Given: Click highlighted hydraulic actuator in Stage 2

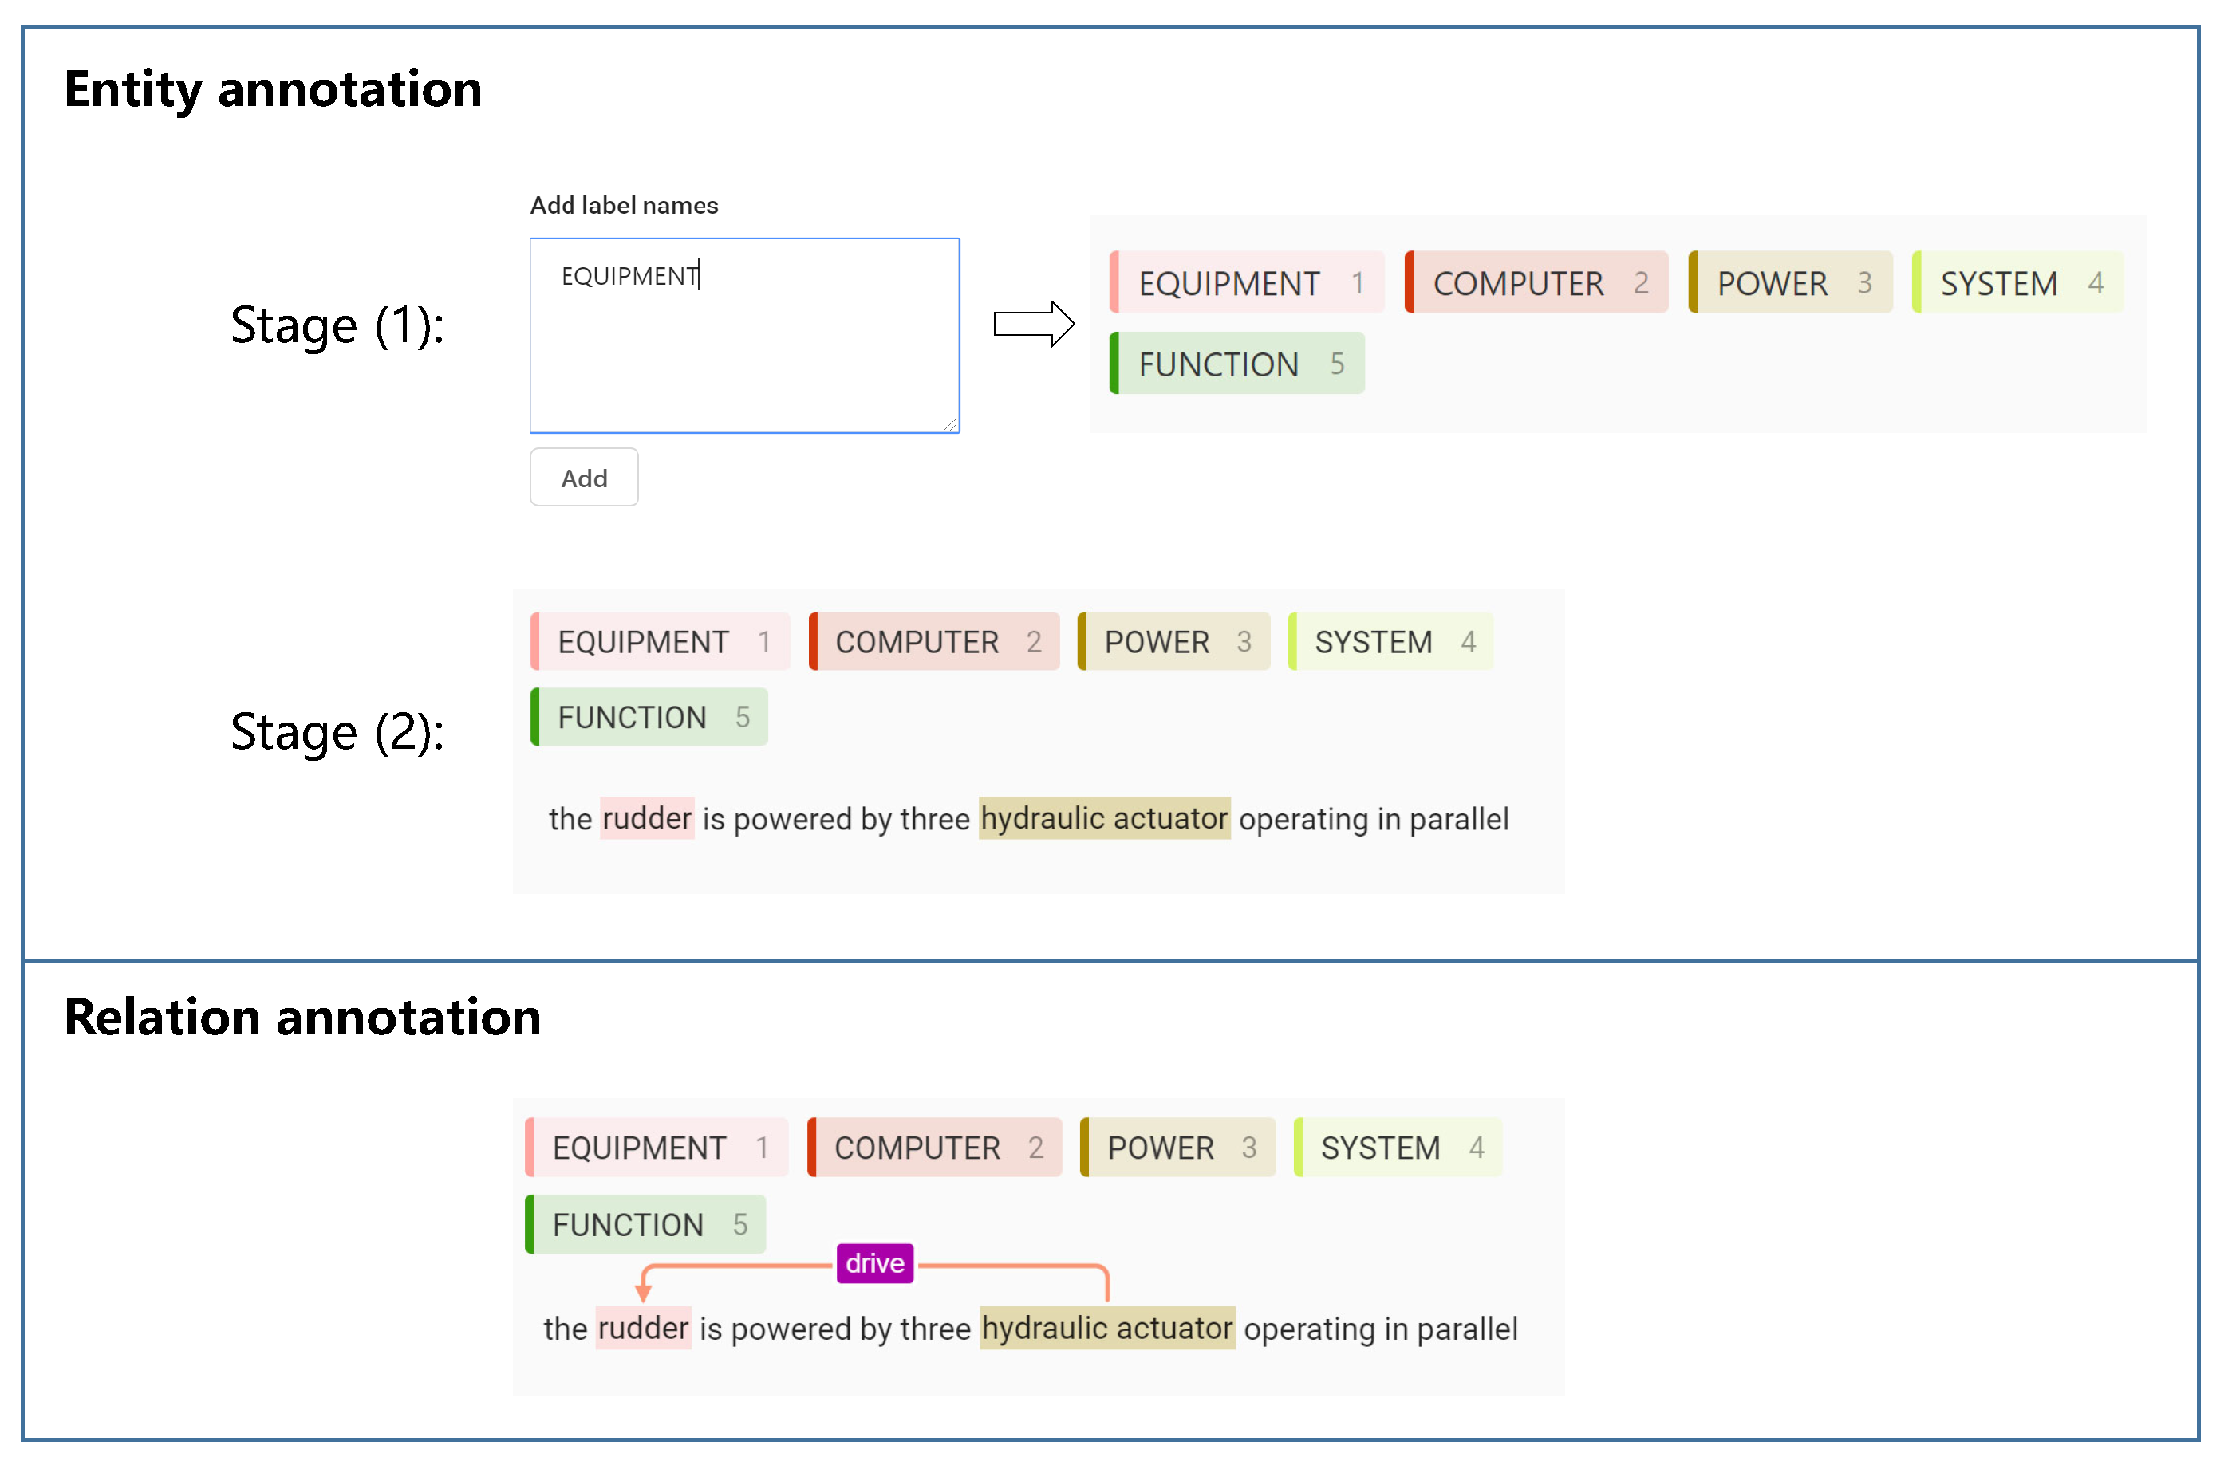Looking at the screenshot, I should pos(1104,818).
